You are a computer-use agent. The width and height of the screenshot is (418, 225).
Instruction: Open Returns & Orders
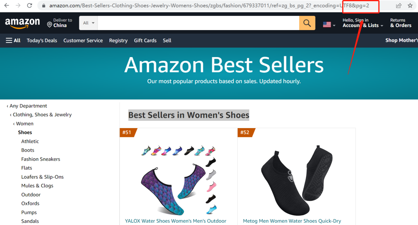point(401,23)
